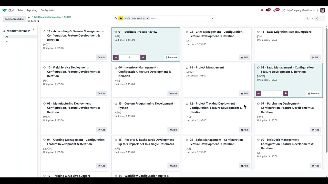Favorite 05 - Sales Management product
The width and height of the screenshot is (328, 184).
click(187, 140)
